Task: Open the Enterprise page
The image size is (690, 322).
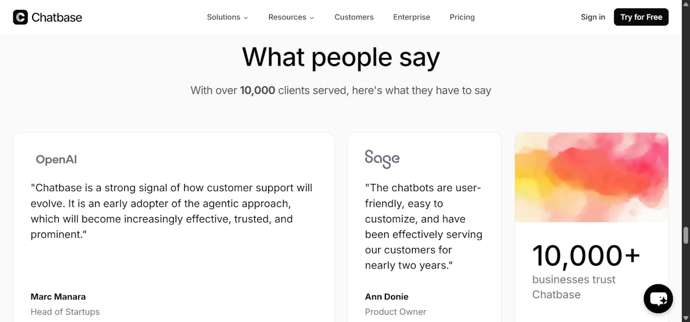Action: pyautogui.click(x=411, y=17)
